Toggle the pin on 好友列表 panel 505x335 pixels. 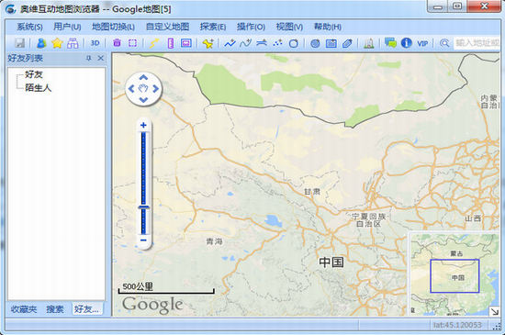[x=88, y=58]
